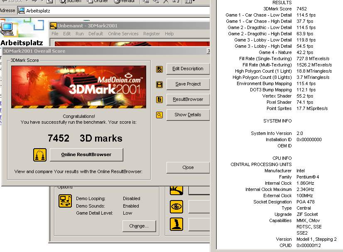Click the Online ResultBrowser button
Viewport: 343px width, 252px height.
pos(86,155)
